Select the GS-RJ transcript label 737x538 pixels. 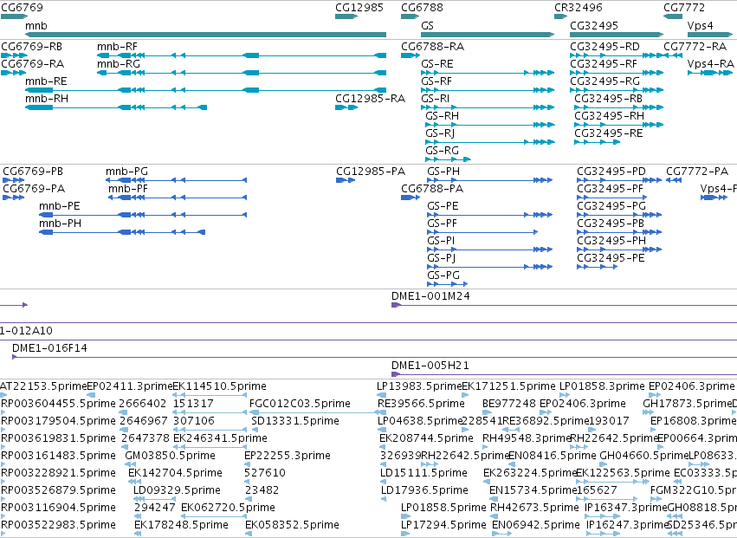[x=439, y=133]
